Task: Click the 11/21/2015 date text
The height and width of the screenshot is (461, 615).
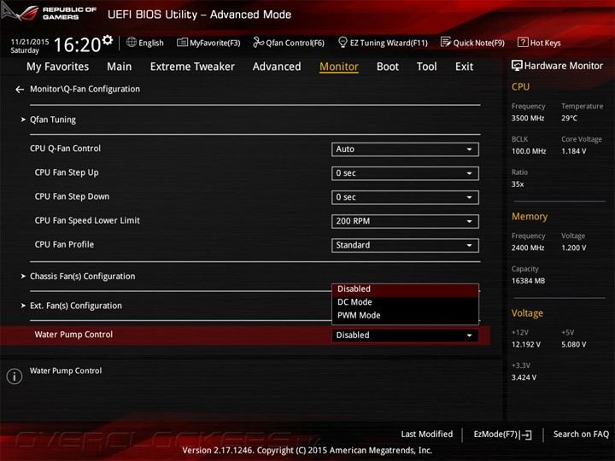Action: 30,42
